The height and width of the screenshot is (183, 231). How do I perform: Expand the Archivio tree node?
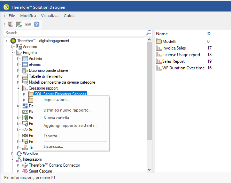click(x=18, y=59)
